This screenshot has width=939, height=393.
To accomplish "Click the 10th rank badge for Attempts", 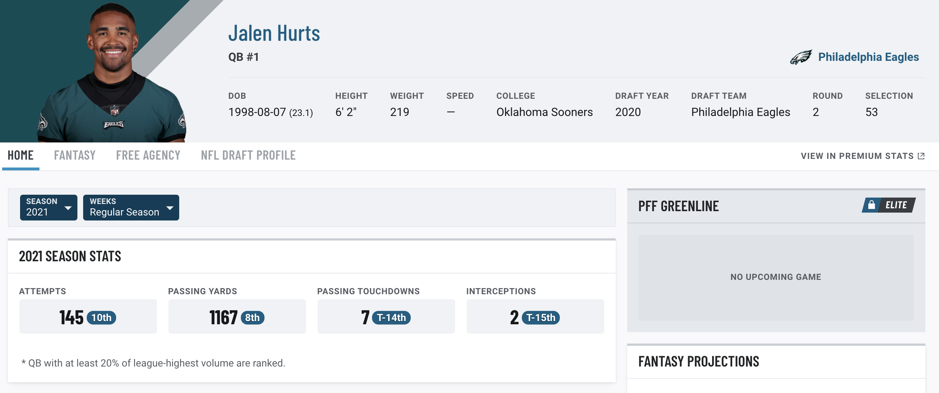I will (101, 318).
